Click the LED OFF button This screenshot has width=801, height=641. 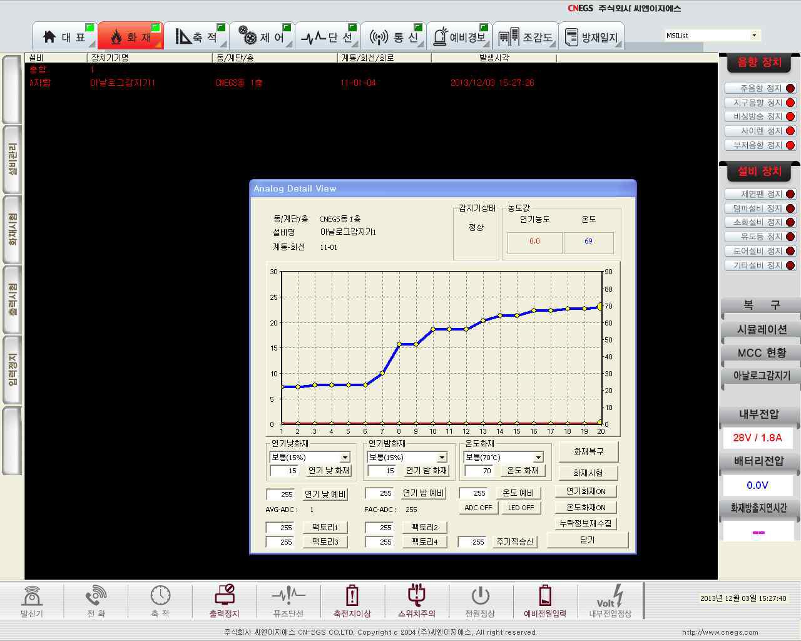click(x=521, y=508)
